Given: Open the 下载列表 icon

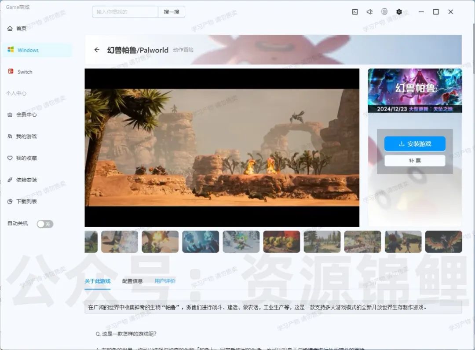Looking at the screenshot, I should pos(10,201).
